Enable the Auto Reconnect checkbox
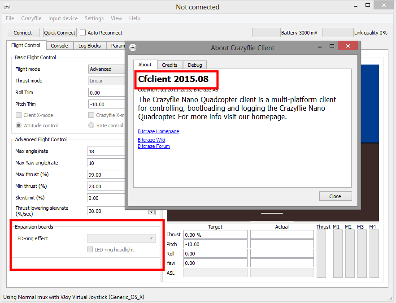396x303 pixels. [83, 33]
